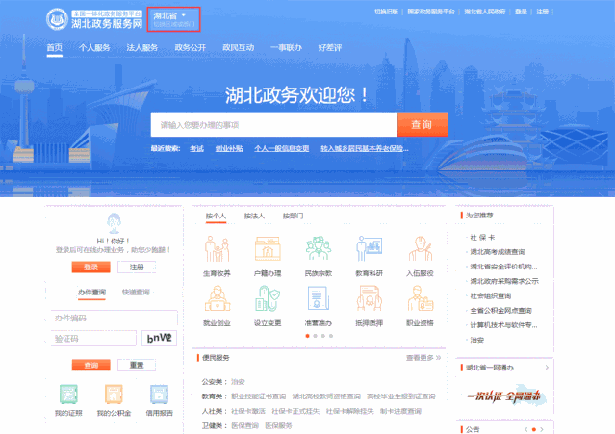
Task: Select the 教育科研 icon
Action: [369, 250]
